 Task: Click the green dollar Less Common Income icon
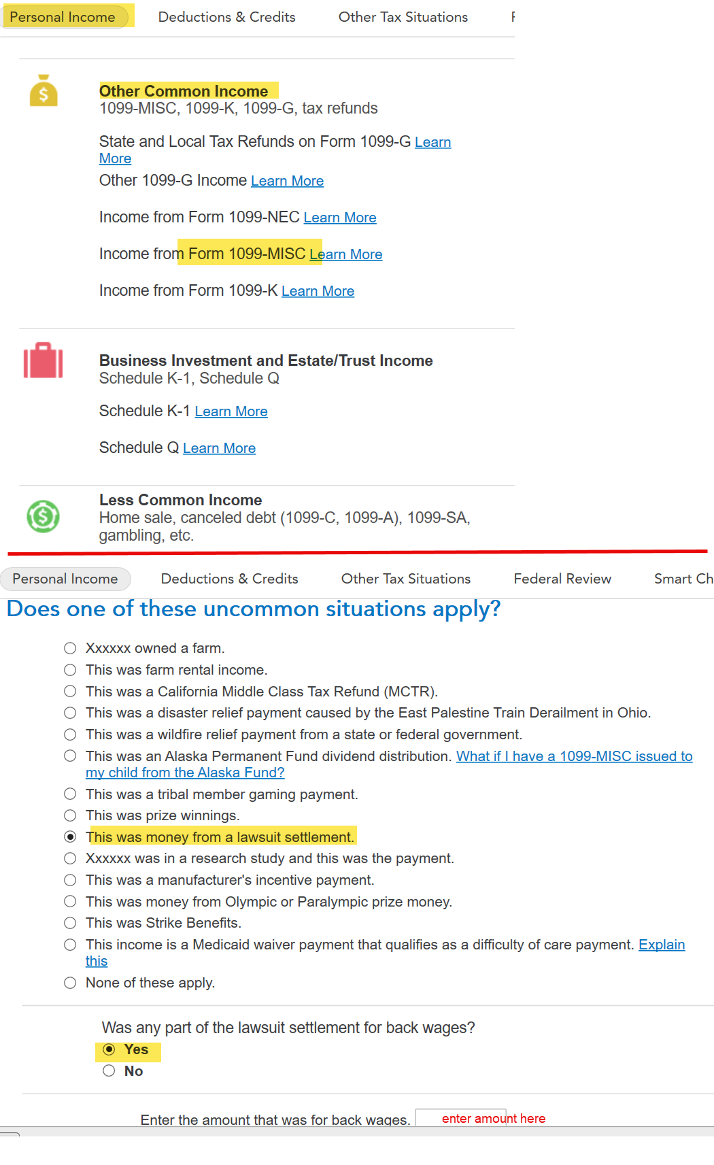(x=43, y=516)
